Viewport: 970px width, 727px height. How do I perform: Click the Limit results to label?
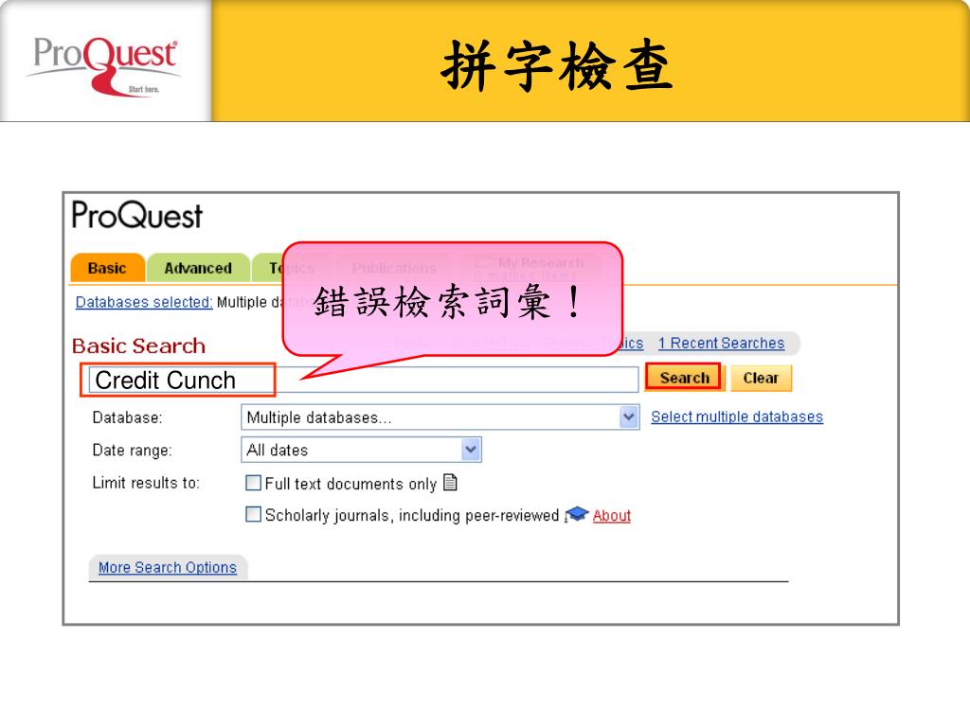(x=146, y=483)
